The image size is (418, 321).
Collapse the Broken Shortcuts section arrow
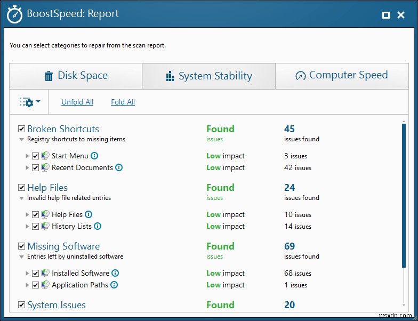(x=21, y=140)
